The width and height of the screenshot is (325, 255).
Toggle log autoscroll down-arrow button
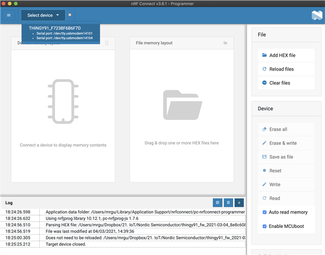point(239,202)
